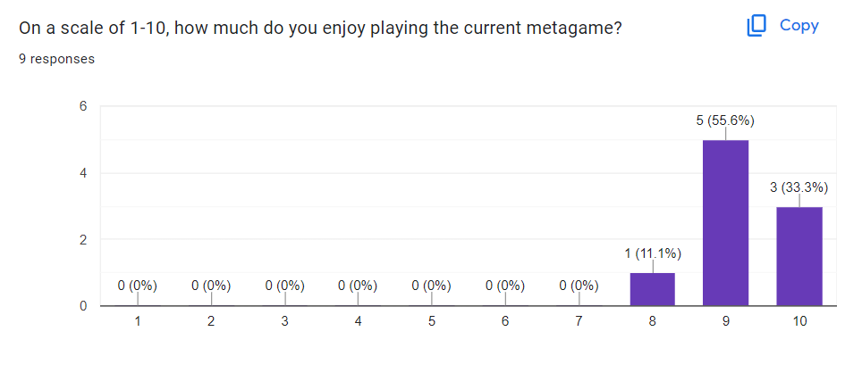Click the short purple bar for rating 8
This screenshot has height=373, width=845.
652,289
